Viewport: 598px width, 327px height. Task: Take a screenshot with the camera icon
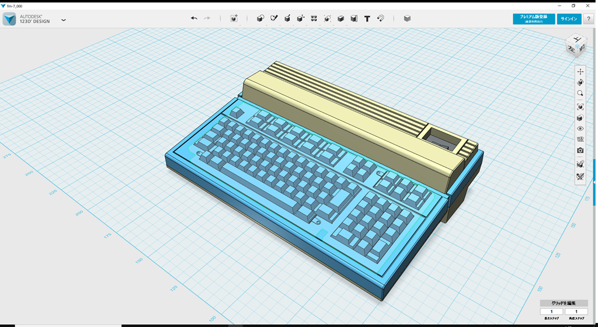580,151
